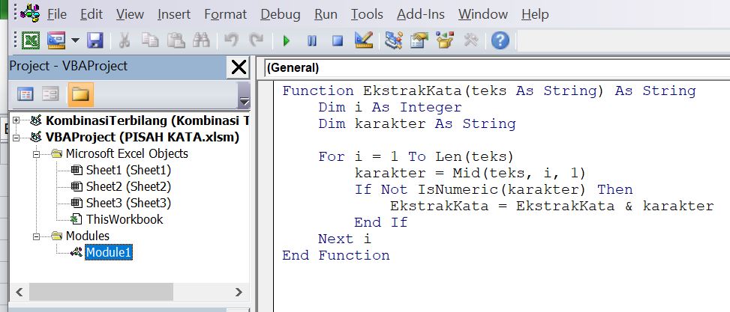The height and width of the screenshot is (312, 730).
Task: Collapse the VBAProject (PISAH KATA.xlsm) node
Action: 17,137
